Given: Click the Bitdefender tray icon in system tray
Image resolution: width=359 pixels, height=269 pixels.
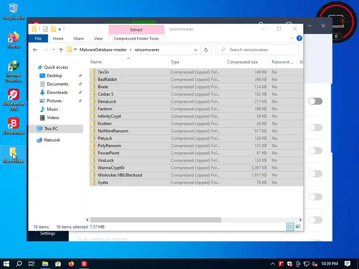Looking at the screenshot, I should point(281,264).
